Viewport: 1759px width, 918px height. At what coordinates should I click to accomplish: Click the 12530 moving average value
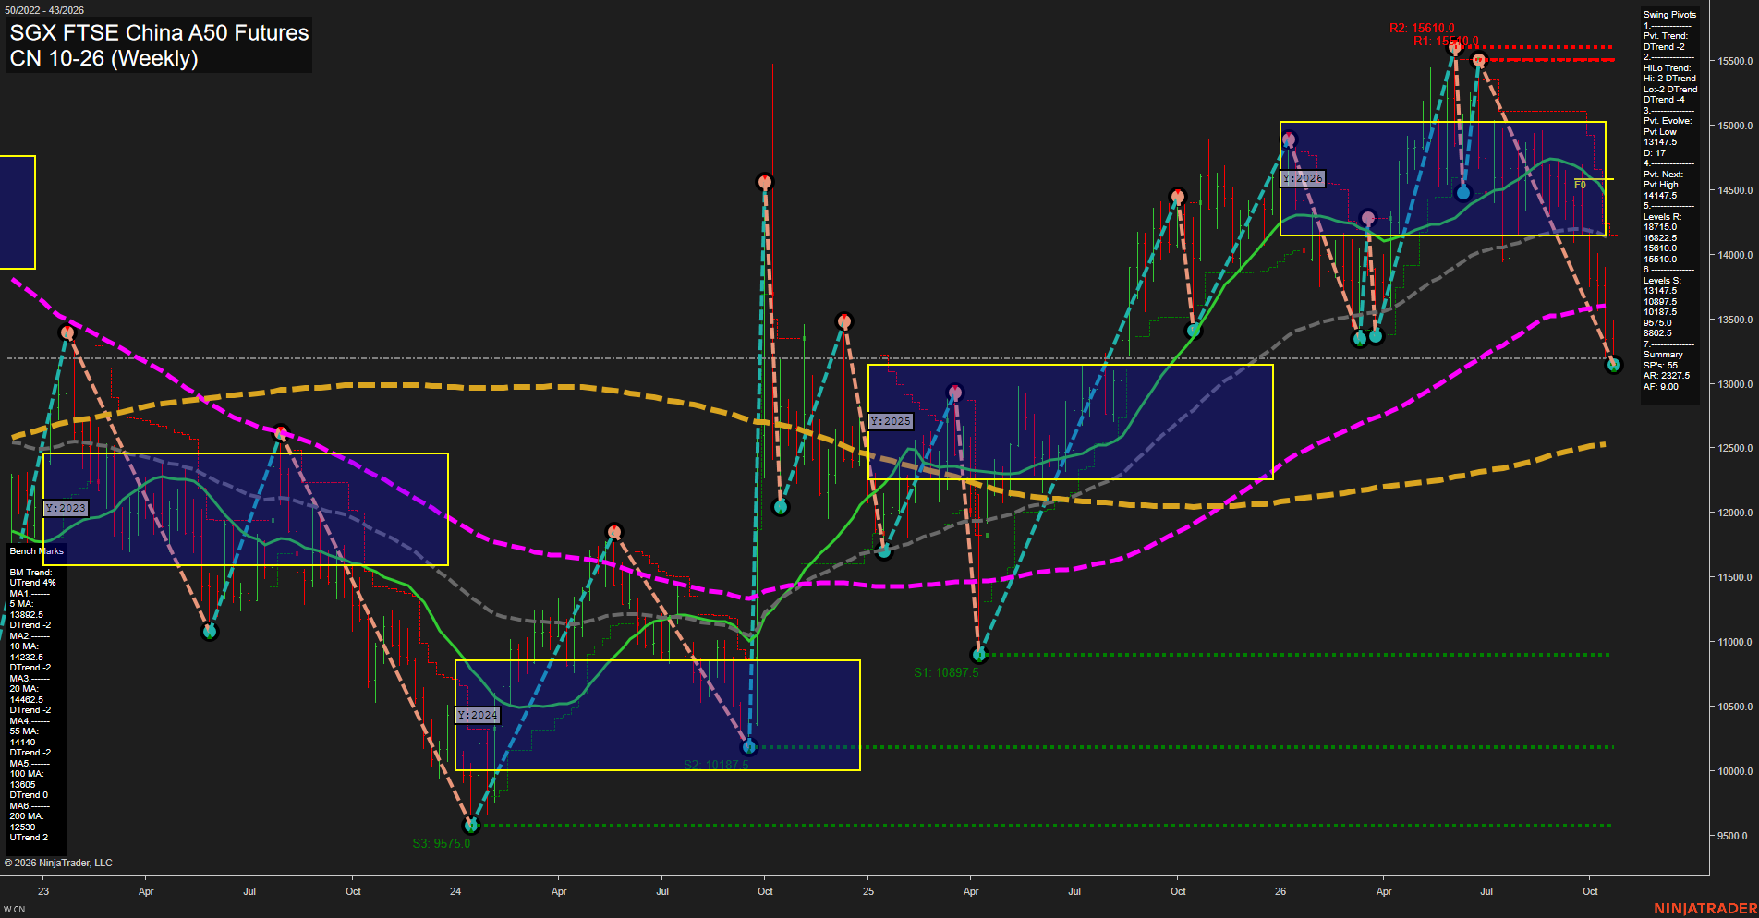pyautogui.click(x=23, y=827)
